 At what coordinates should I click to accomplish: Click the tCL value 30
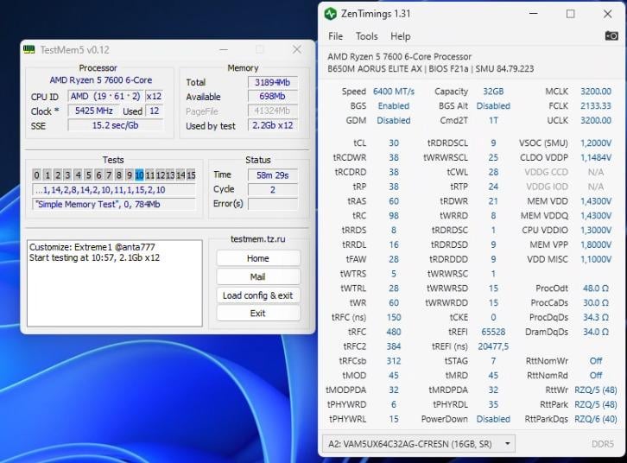394,143
